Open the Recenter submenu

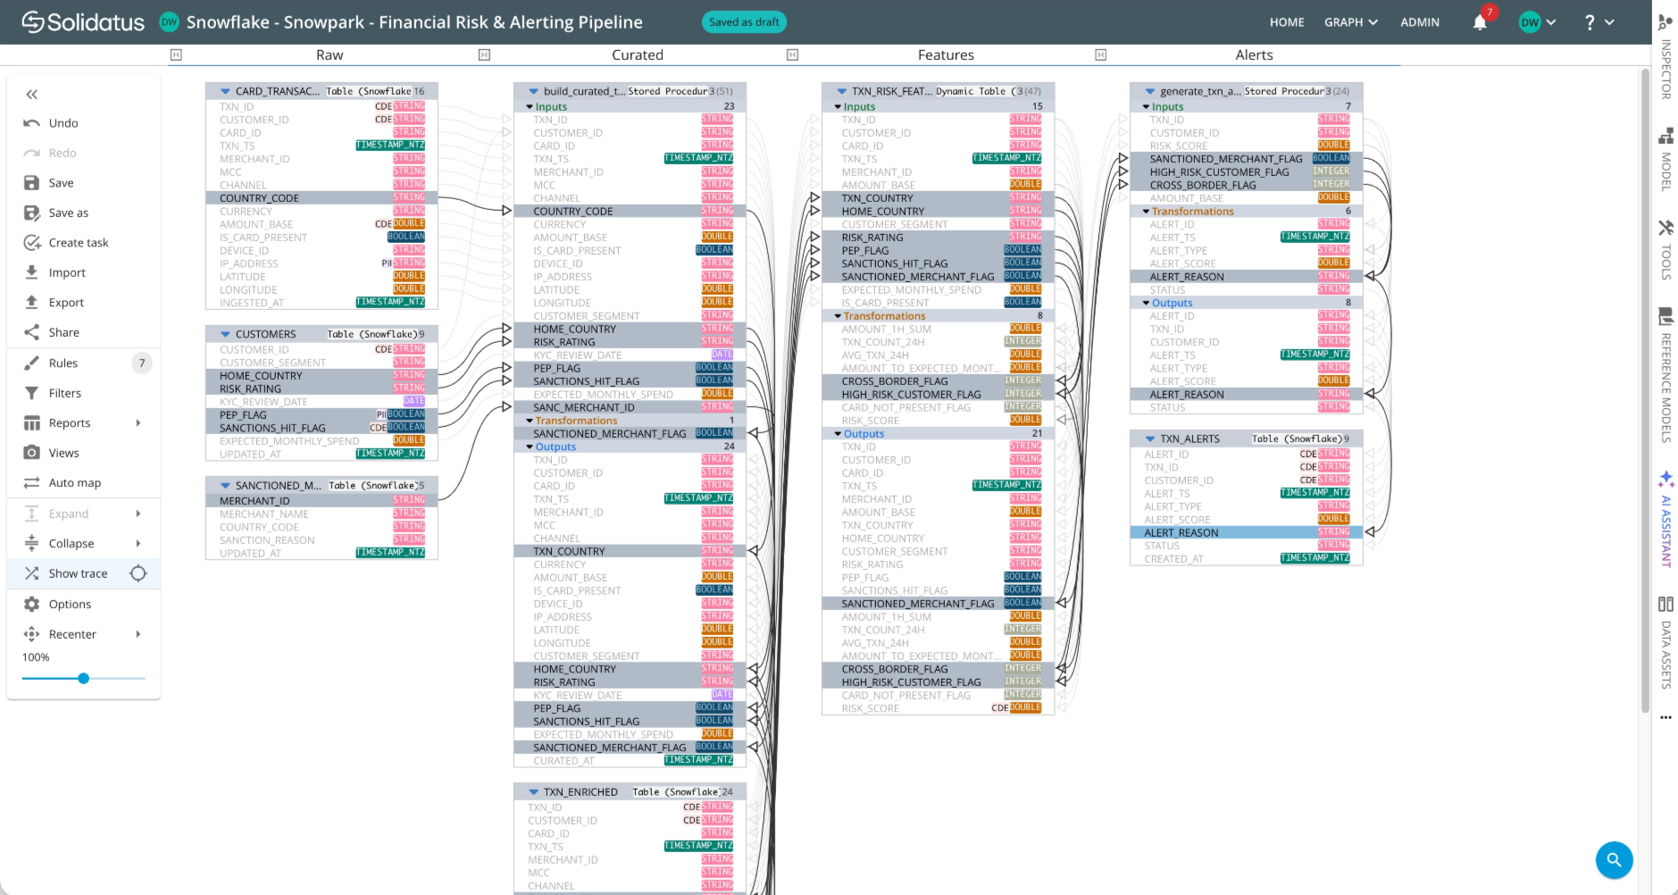coord(83,634)
